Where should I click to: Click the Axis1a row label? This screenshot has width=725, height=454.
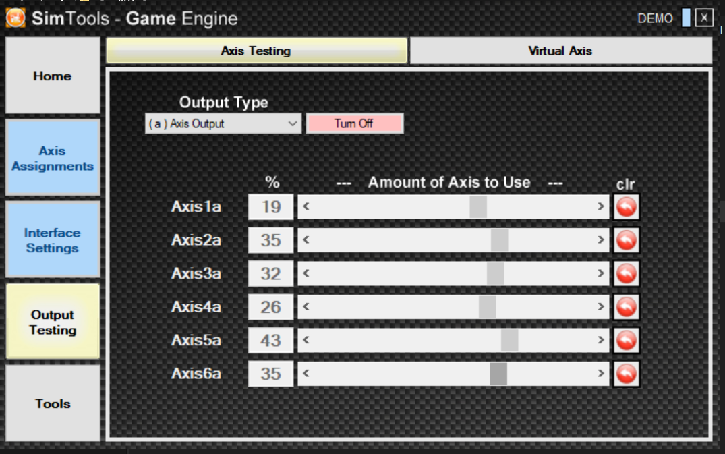(x=196, y=206)
